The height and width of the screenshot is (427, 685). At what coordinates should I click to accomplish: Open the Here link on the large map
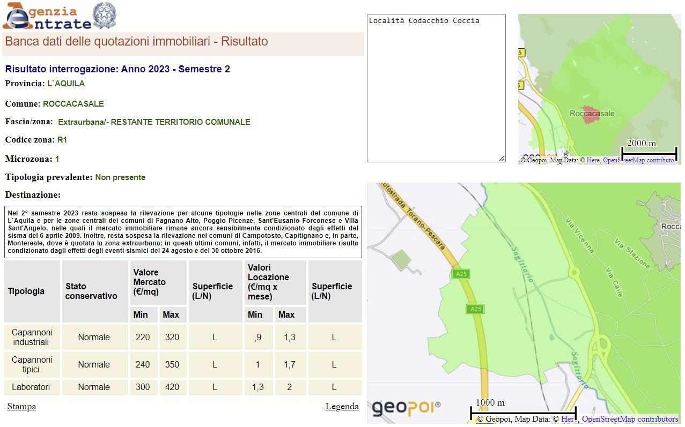coord(568,419)
